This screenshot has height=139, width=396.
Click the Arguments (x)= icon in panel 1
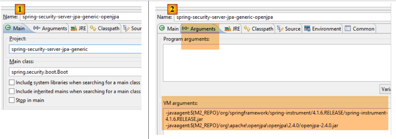[37, 28]
